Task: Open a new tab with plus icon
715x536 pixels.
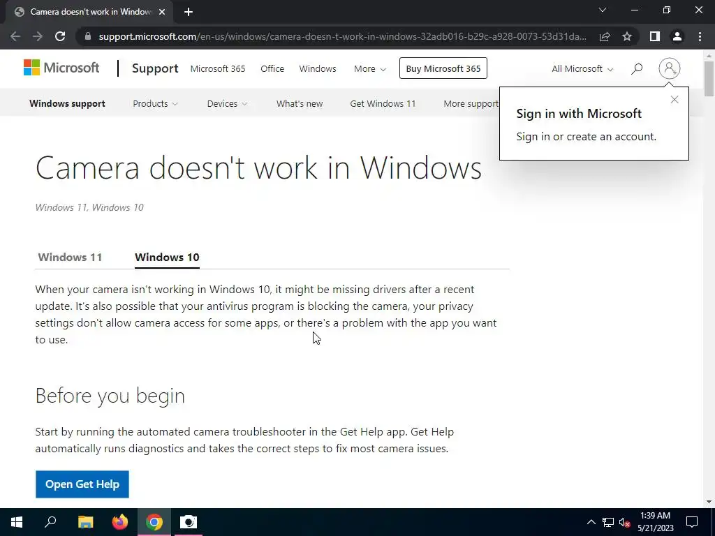Action: 189,12
